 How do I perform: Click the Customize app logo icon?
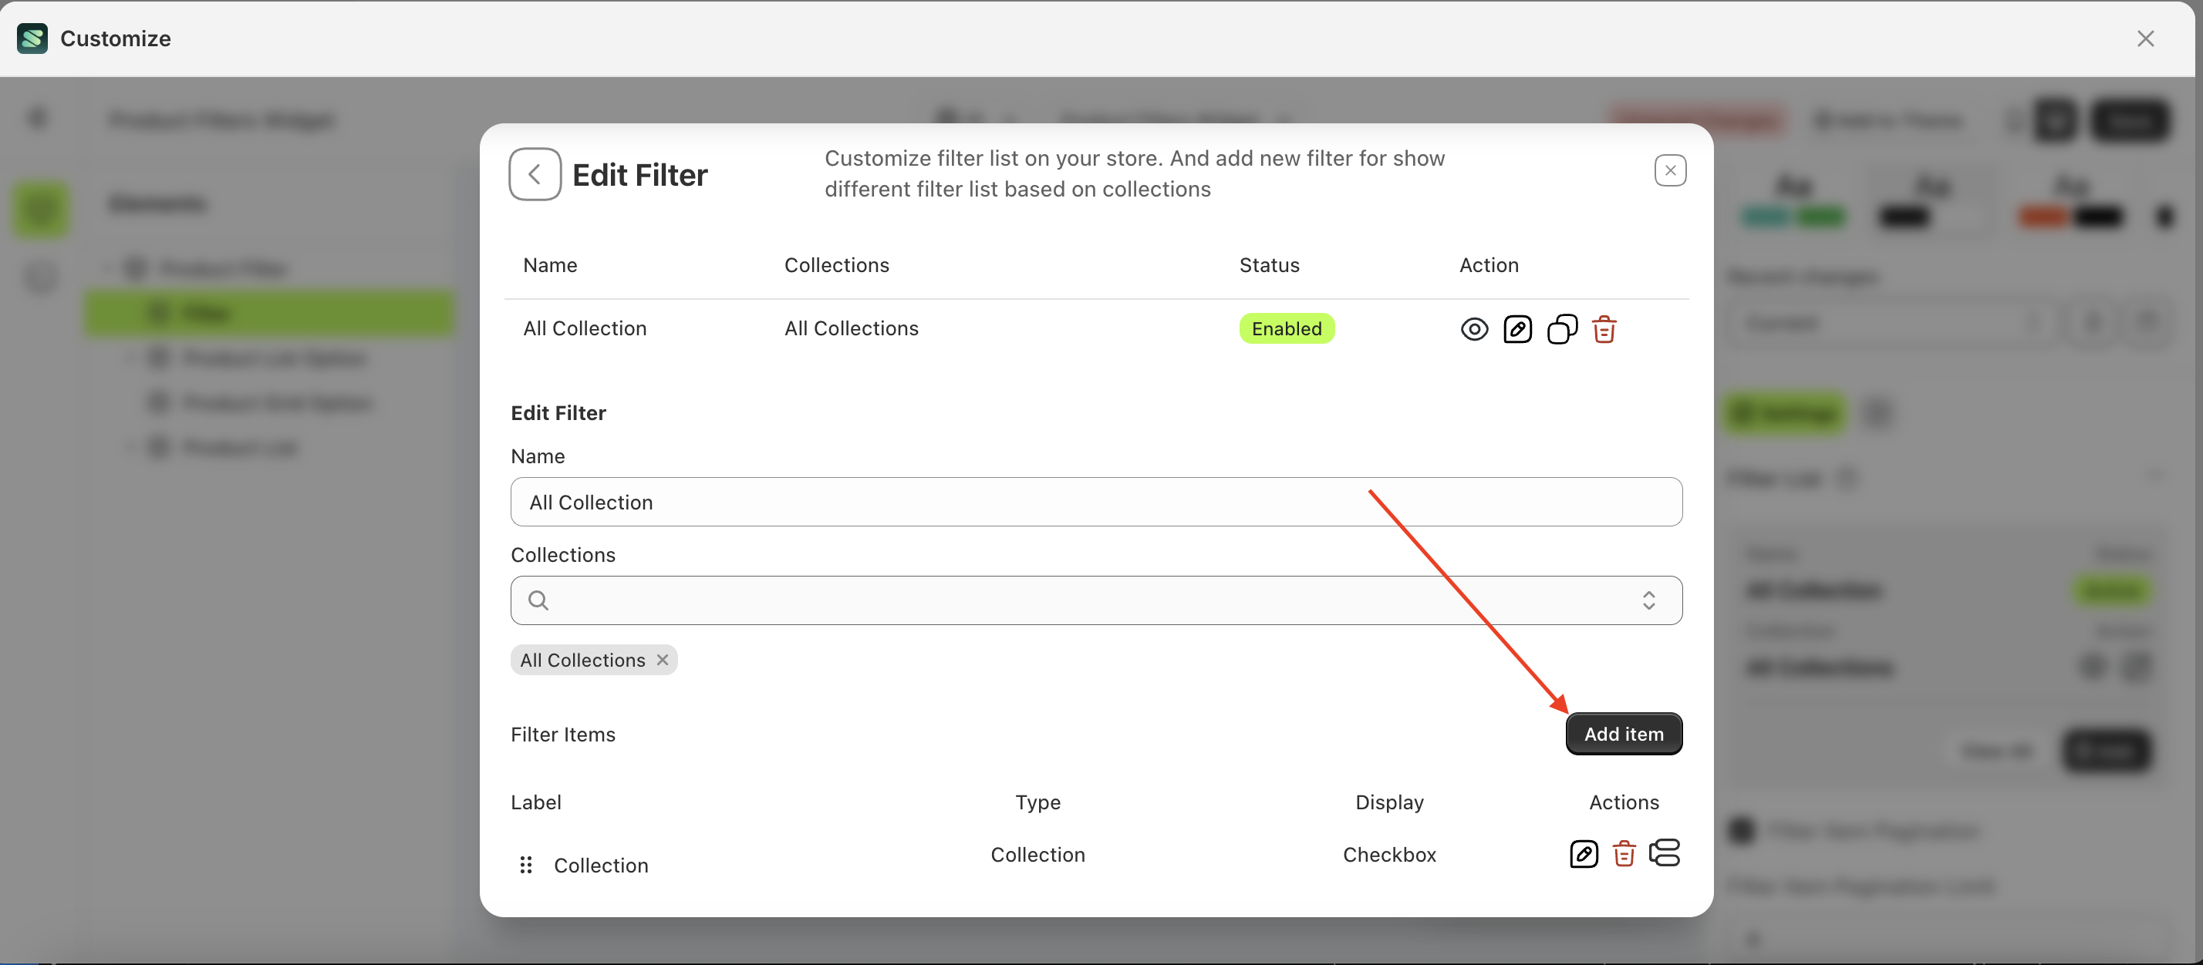pyautogui.click(x=32, y=39)
